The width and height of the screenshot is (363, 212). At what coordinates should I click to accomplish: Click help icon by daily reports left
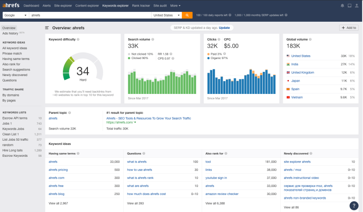230,15
